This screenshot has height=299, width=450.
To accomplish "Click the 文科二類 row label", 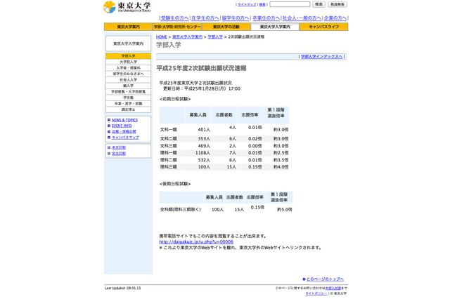I will 169,138.
